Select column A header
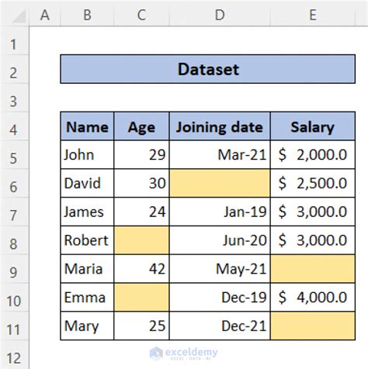 [x=45, y=15]
